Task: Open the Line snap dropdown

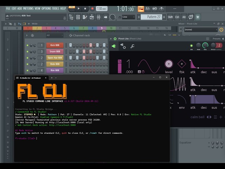Action: point(128,17)
